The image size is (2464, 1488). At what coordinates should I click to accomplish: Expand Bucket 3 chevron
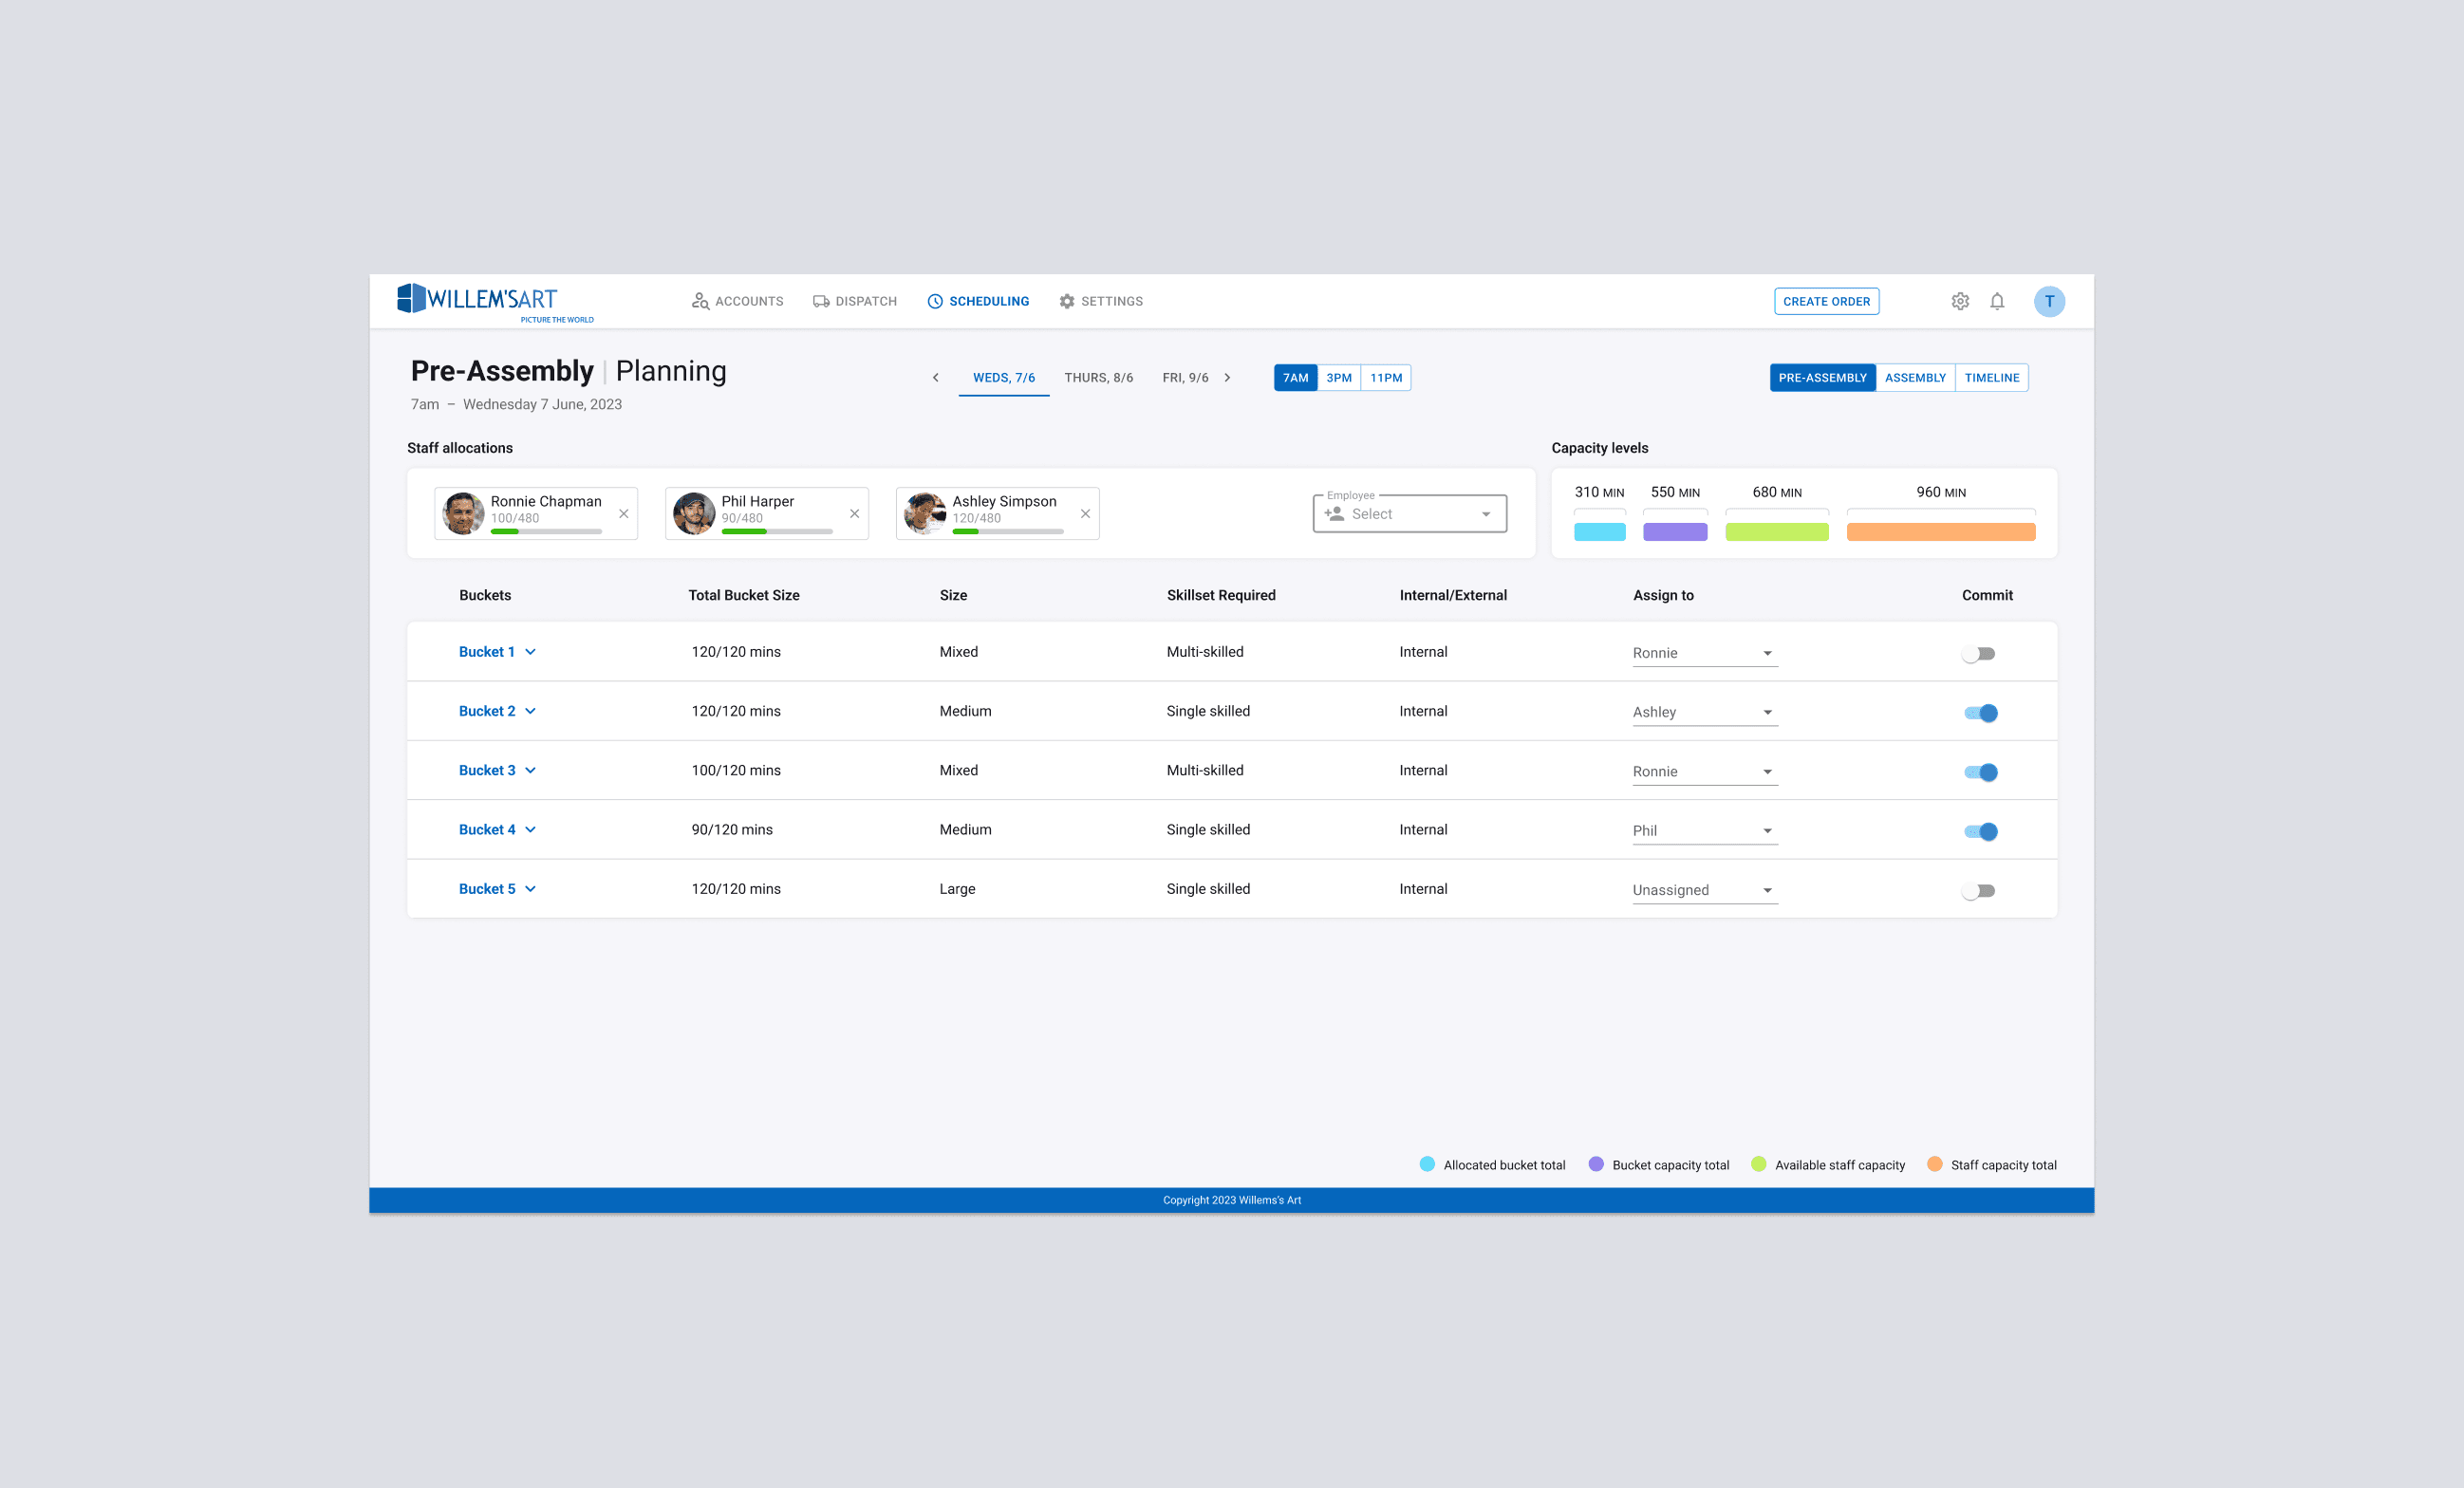(x=531, y=770)
